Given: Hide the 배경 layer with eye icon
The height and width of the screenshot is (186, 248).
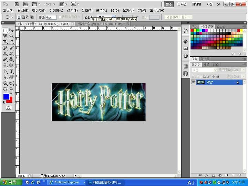Looking at the screenshot, I should click(193, 82).
